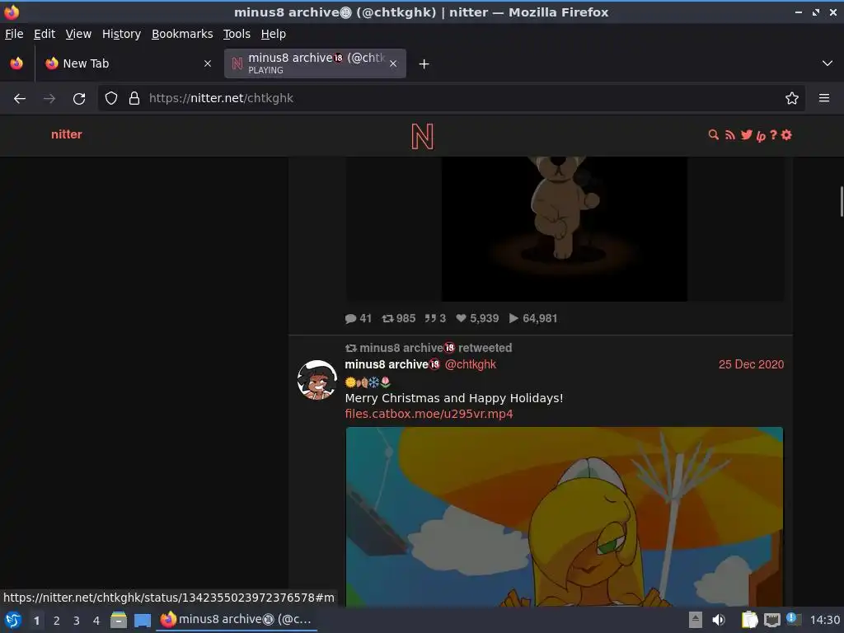Open Firefox hamburger application menu
Screen dimensions: 844x633
[824, 98]
